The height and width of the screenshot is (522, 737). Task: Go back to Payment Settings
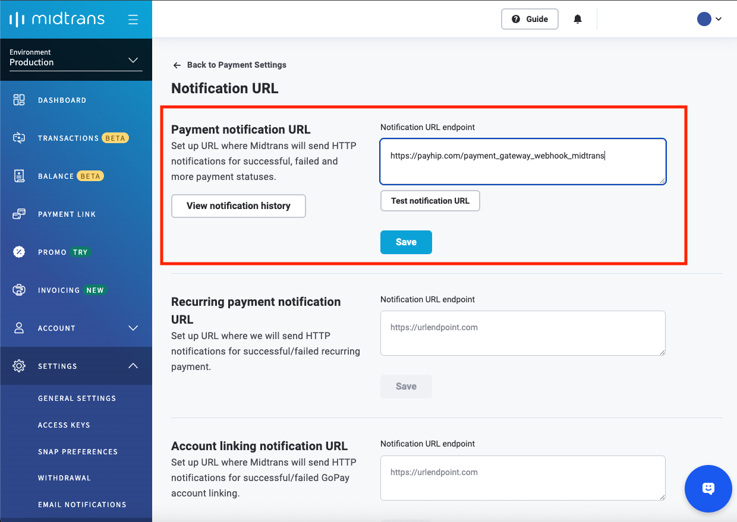229,65
